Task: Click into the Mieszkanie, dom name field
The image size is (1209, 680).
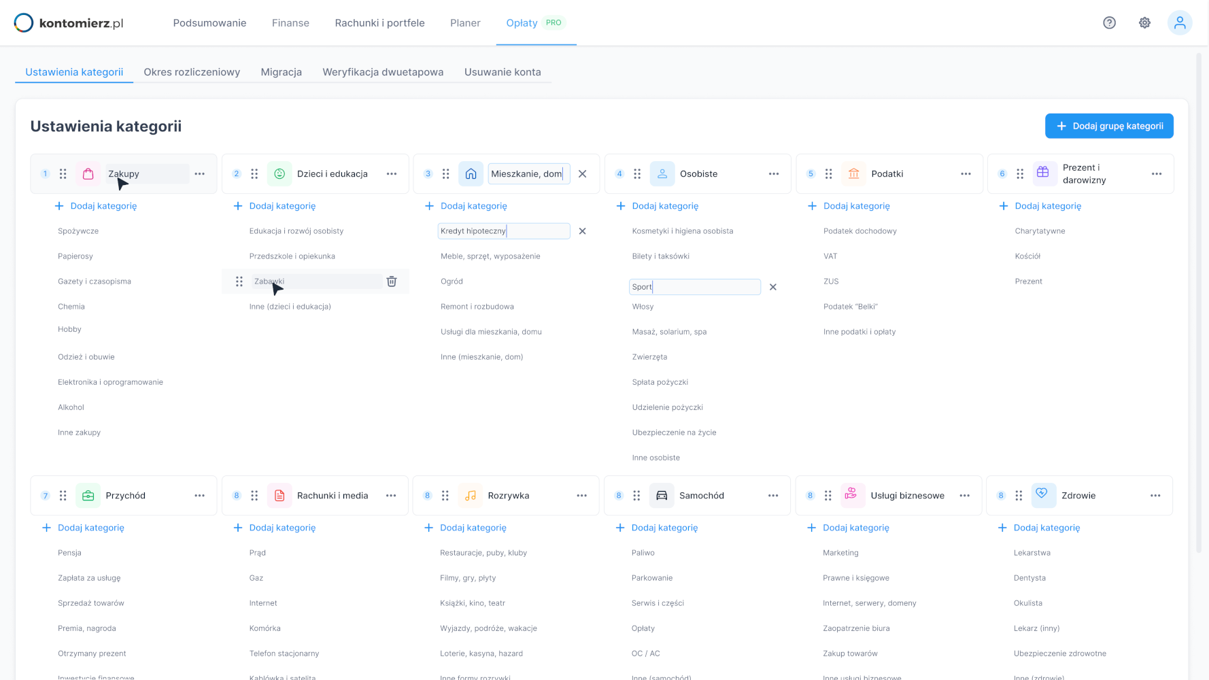Action: coord(528,174)
